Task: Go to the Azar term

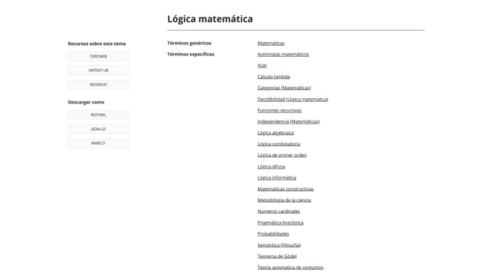Action: pyautogui.click(x=262, y=65)
